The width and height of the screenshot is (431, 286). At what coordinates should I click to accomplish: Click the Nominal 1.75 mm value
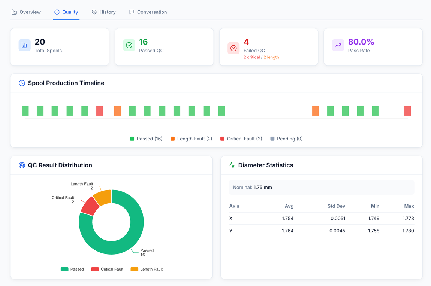(x=263, y=188)
